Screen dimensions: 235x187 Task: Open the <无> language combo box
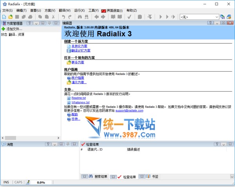click(x=199, y=17)
